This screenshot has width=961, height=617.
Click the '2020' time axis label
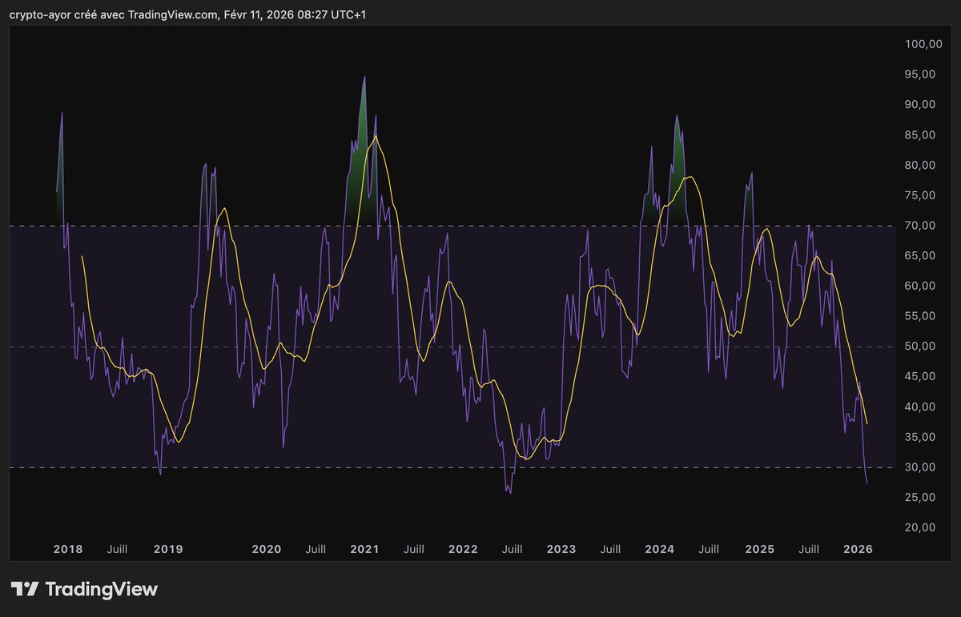(267, 550)
